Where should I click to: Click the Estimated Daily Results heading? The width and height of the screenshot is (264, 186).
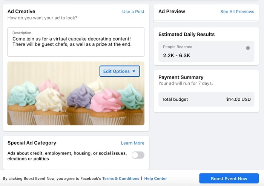[x=187, y=34]
